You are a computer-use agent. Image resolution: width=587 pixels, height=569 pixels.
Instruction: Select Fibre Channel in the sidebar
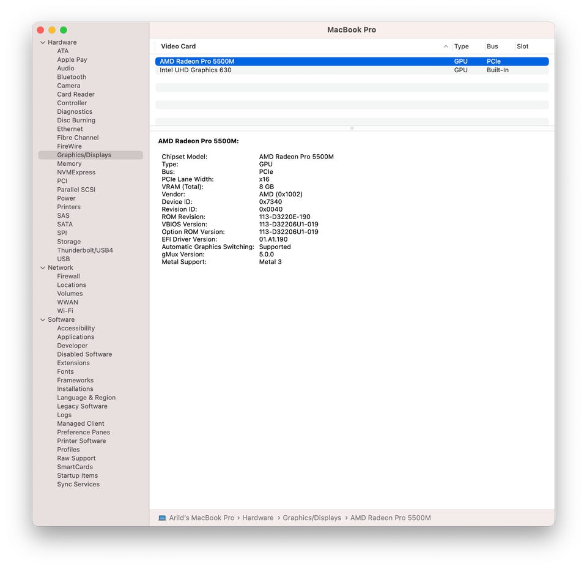click(x=78, y=138)
